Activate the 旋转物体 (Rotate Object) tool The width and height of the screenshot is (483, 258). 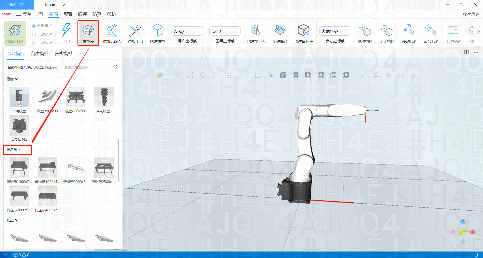pos(387,31)
